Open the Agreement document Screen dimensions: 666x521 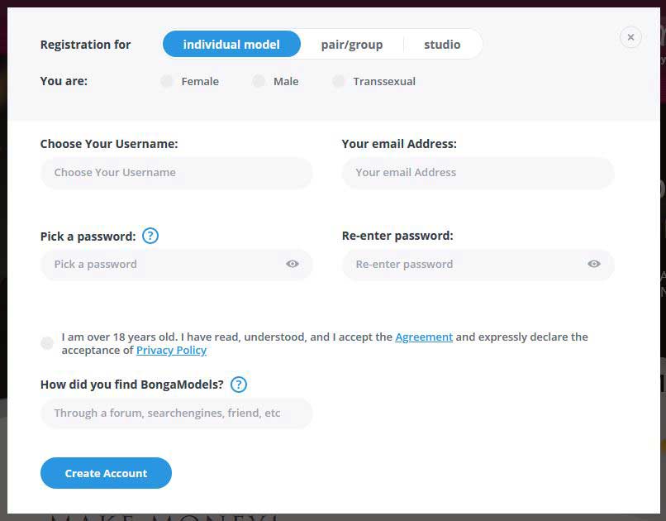(x=424, y=337)
